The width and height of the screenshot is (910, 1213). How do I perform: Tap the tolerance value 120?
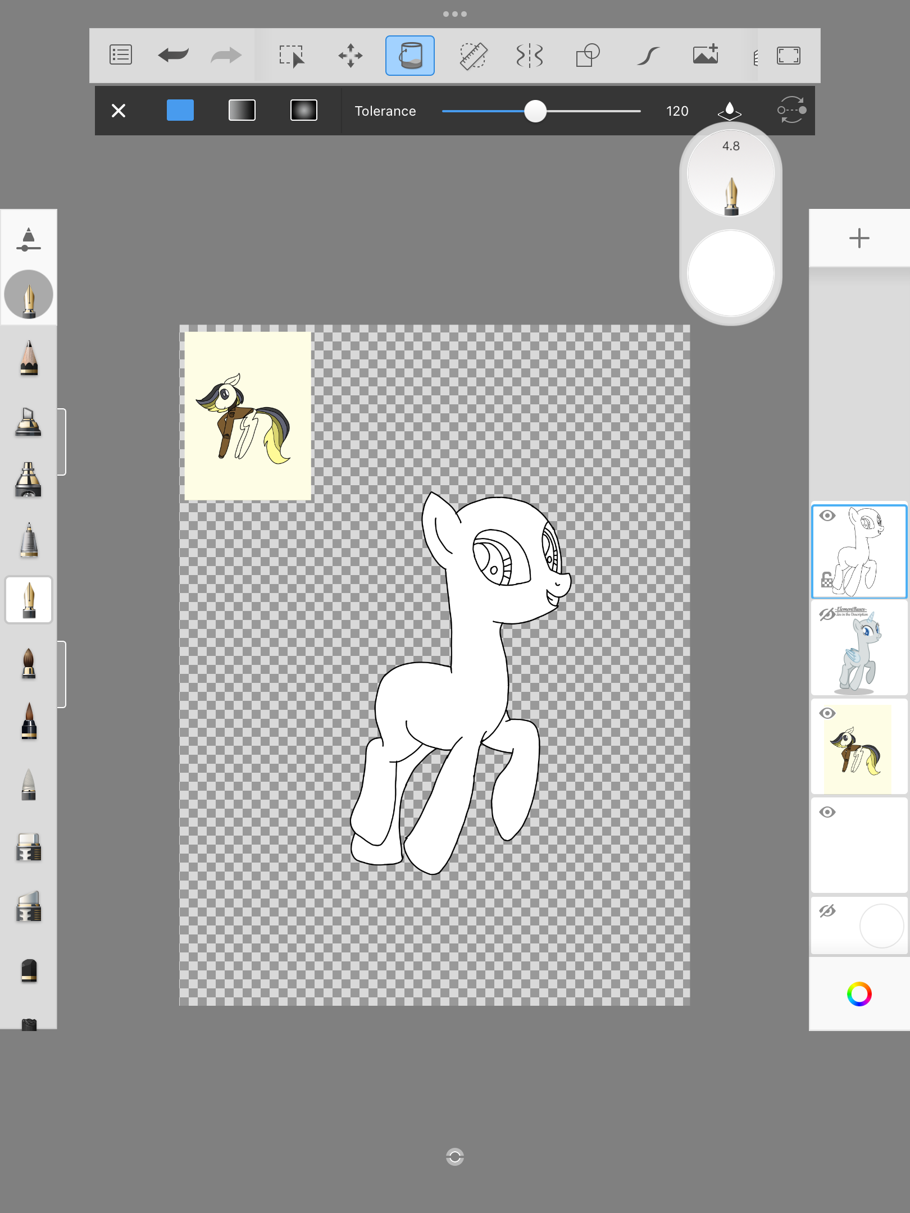(677, 111)
